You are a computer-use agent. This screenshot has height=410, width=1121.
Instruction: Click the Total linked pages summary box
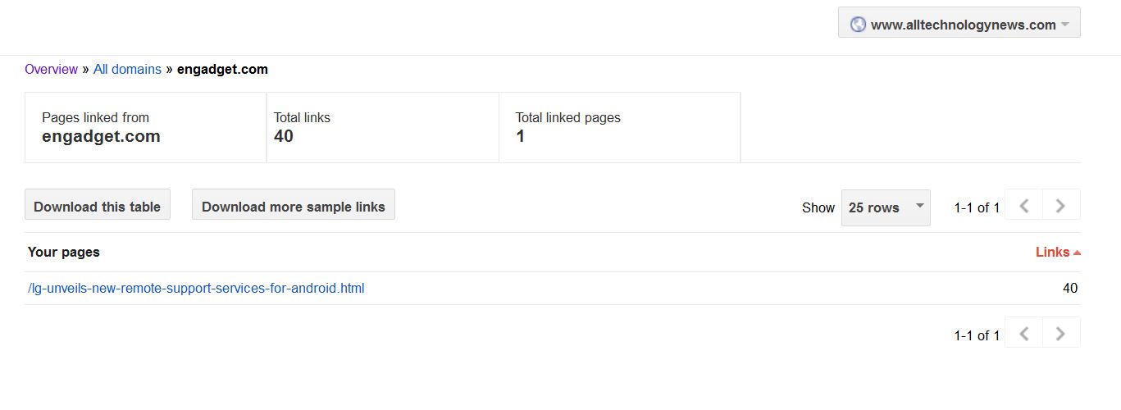pyautogui.click(x=620, y=127)
